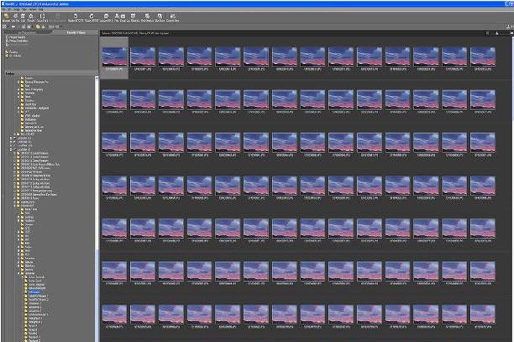
Task: Switch to the Favorite Folders tab
Action: 75,32
